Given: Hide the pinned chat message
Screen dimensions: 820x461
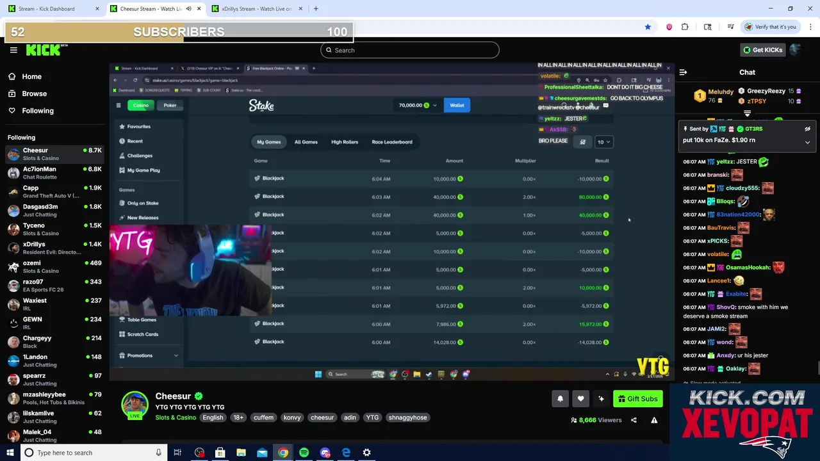Looking at the screenshot, I should (x=807, y=129).
